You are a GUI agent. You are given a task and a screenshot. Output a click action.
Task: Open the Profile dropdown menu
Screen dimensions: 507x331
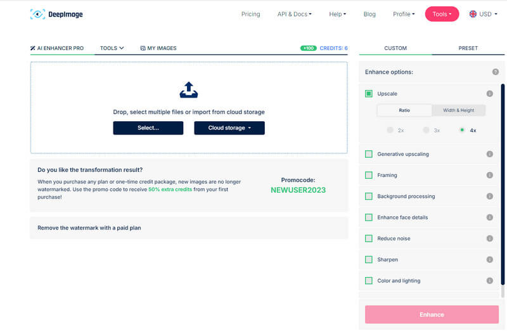[404, 14]
